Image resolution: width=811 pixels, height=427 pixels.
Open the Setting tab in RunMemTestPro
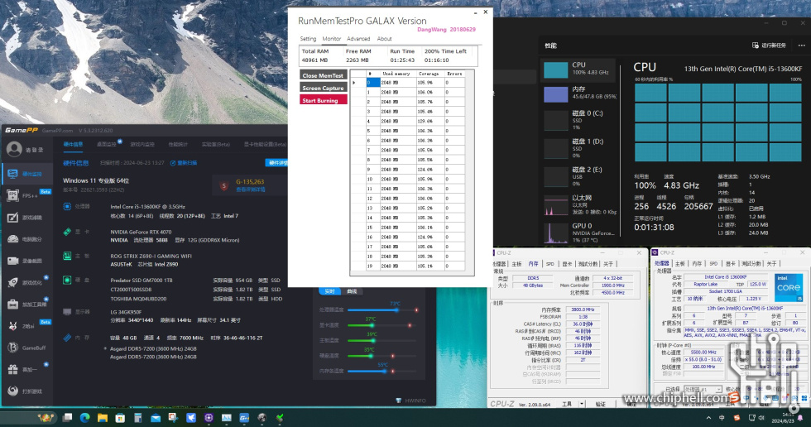tap(308, 39)
